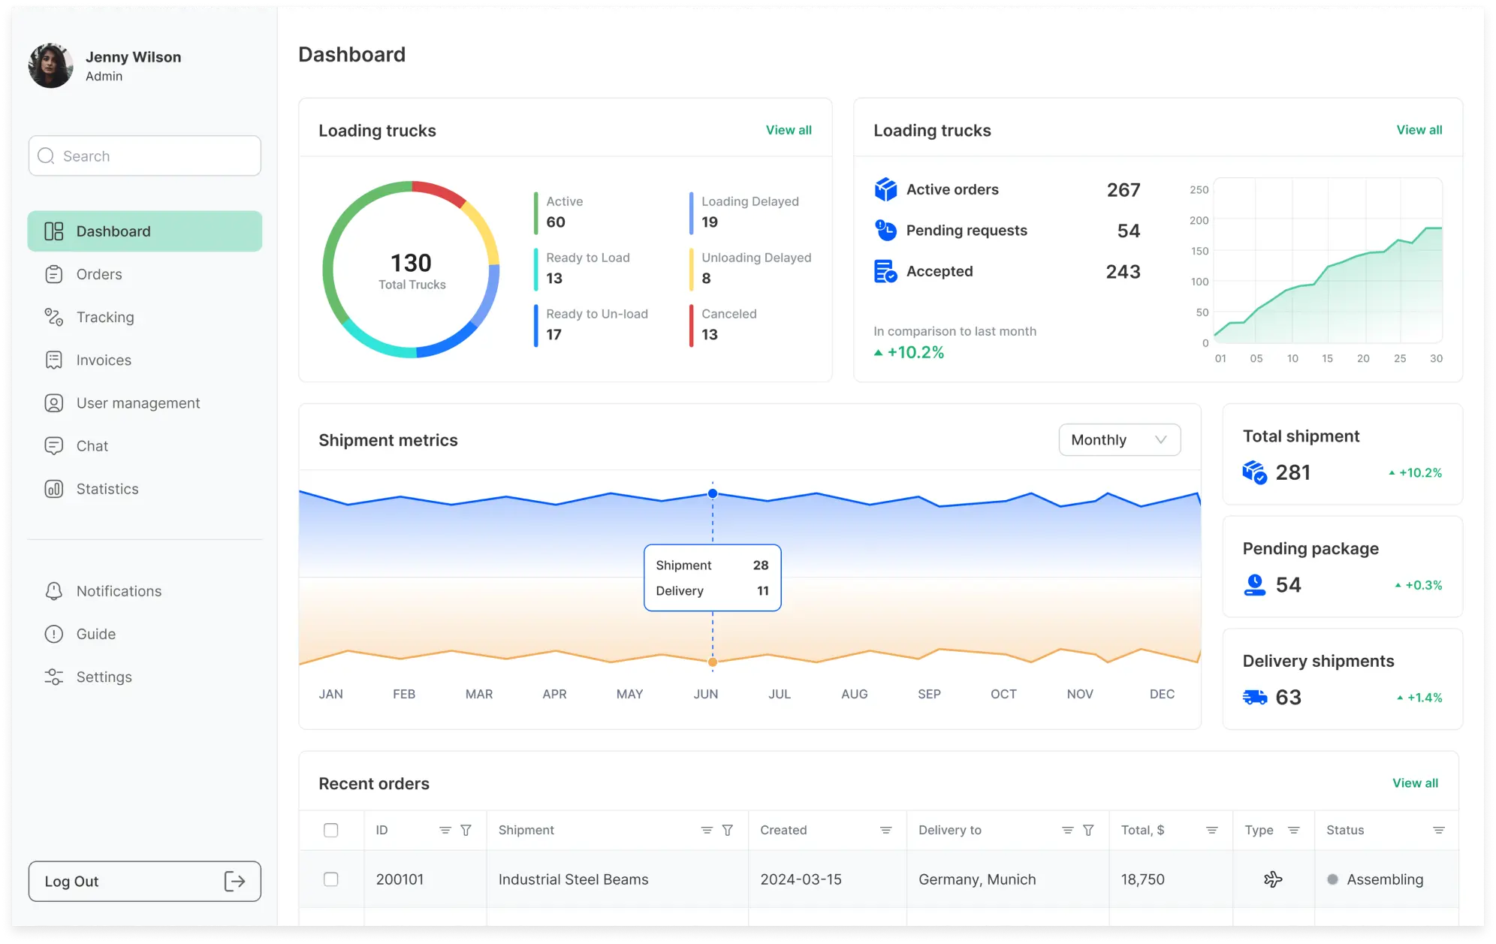The width and height of the screenshot is (1496, 944).
Task: Toggle selection of the Dashboard sidebar item
Action: [113, 231]
